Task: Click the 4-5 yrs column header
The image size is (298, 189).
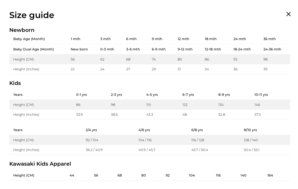Action: click(x=152, y=94)
